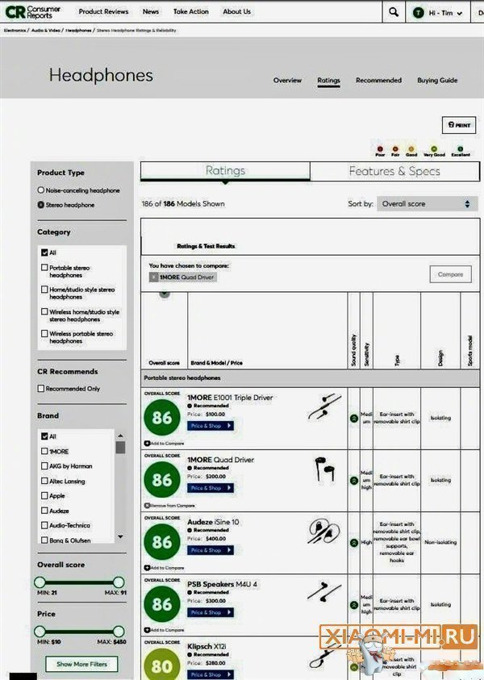Check Portable stereo headphones category
484x680 pixels.
pyautogui.click(x=44, y=268)
